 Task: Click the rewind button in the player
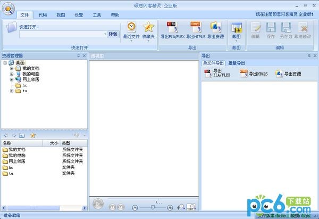coord(112,207)
